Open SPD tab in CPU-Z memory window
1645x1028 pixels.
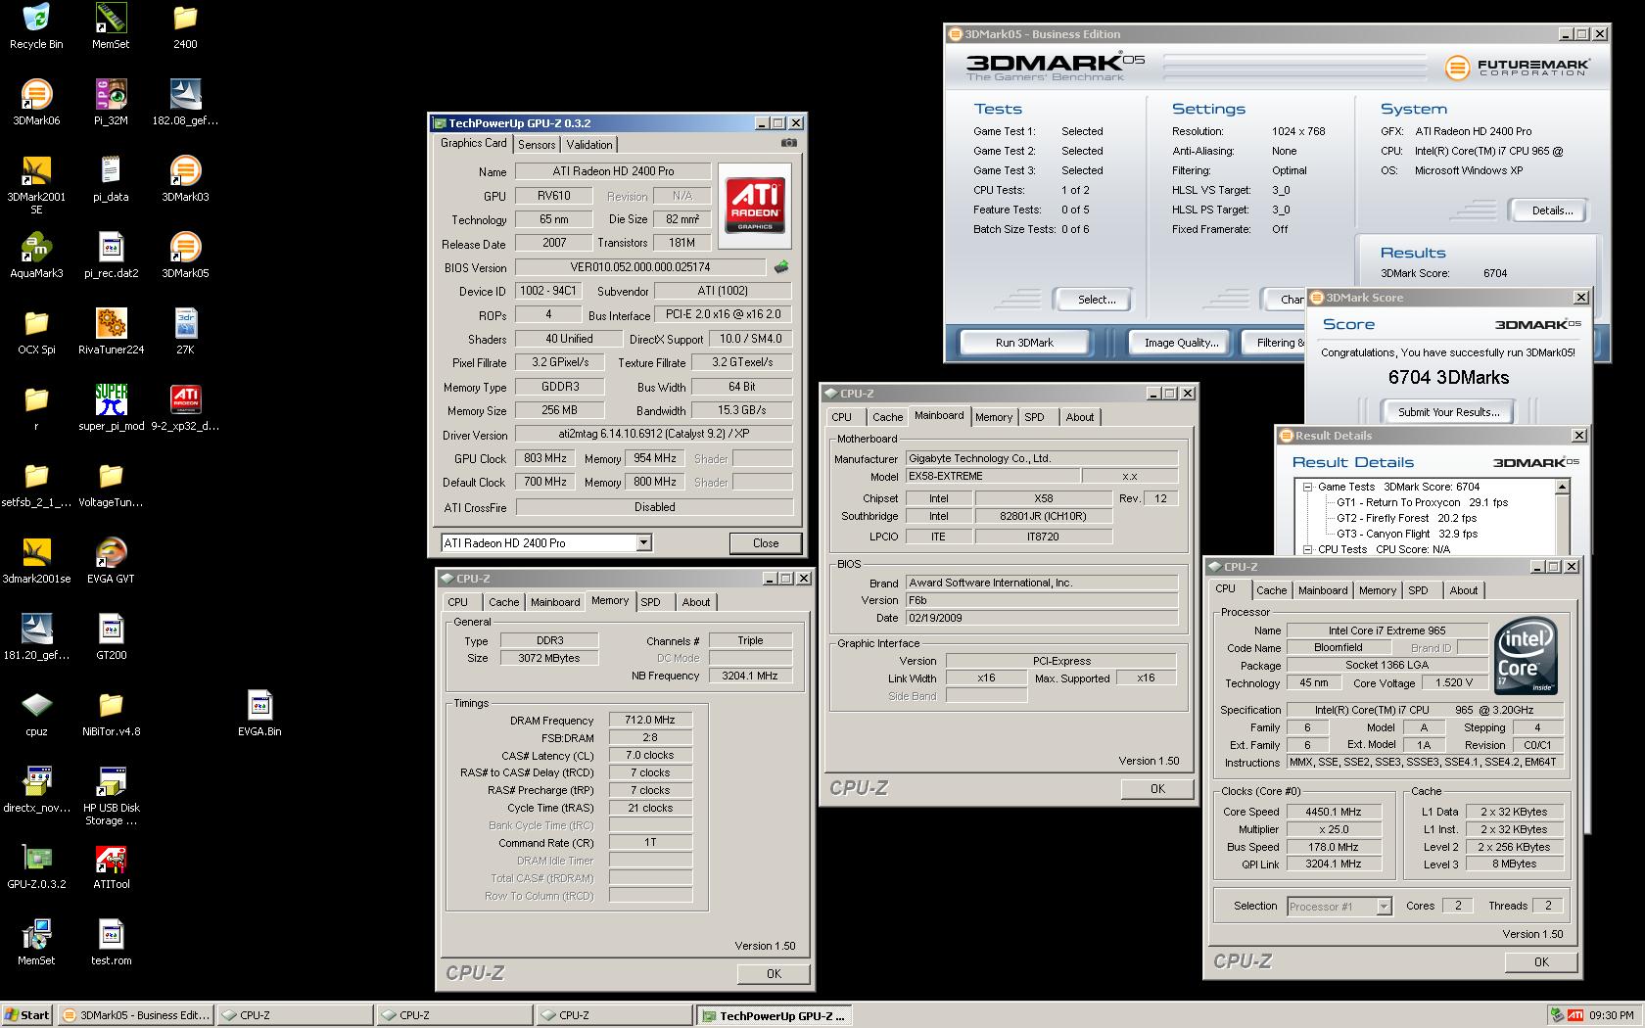pyautogui.click(x=651, y=602)
